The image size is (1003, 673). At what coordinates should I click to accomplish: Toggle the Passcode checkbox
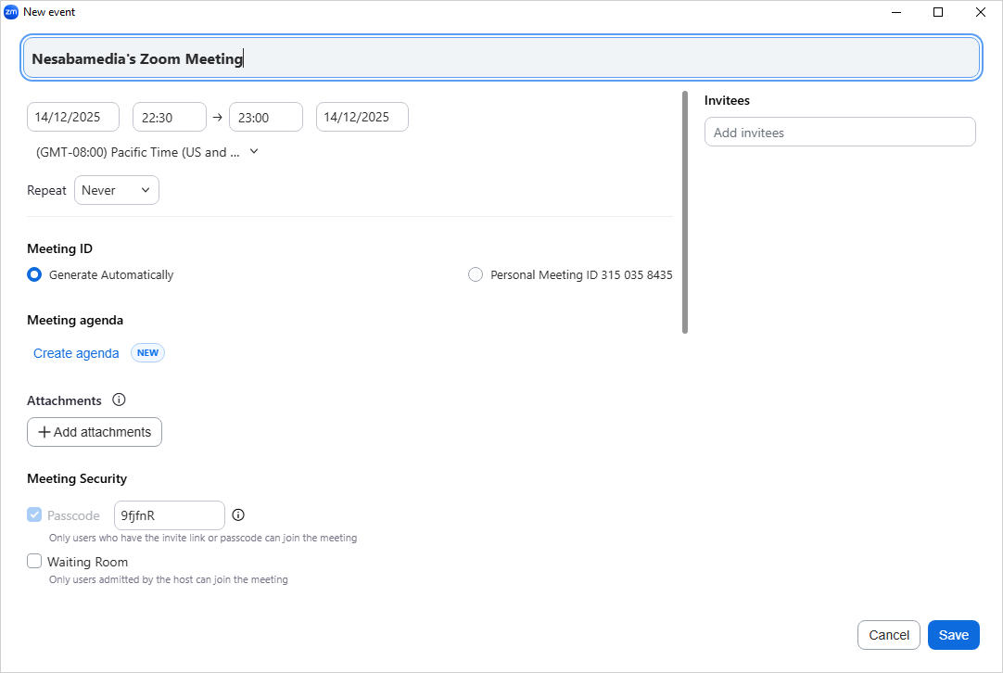coord(34,515)
